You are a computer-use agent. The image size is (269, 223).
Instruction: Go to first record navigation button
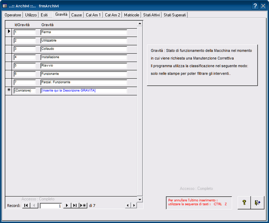[26, 205]
